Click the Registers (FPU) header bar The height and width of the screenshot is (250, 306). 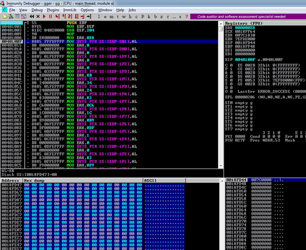(265, 23)
